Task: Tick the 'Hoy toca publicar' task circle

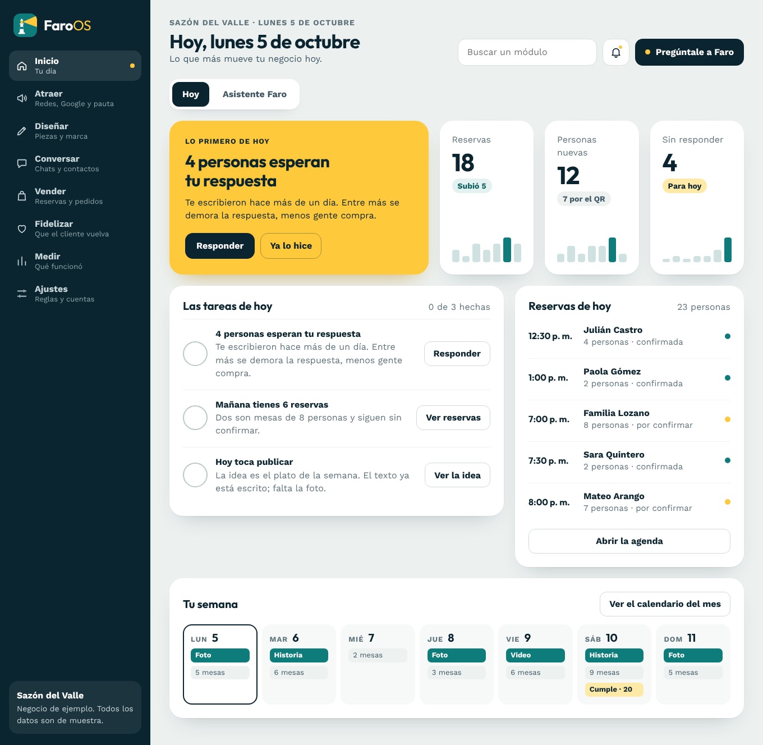Action: click(x=195, y=475)
